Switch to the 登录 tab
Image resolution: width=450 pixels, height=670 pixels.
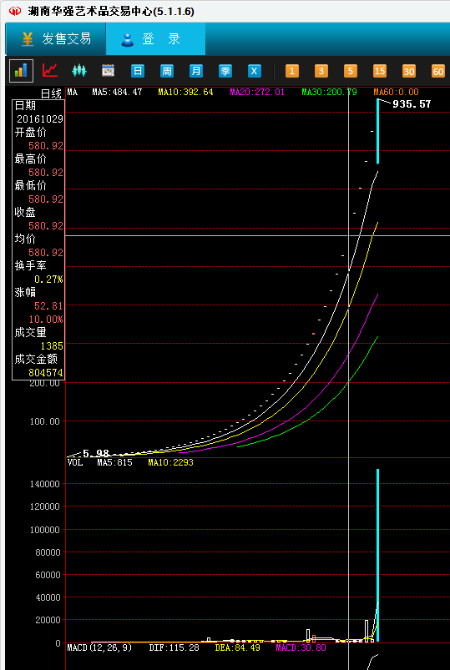(x=155, y=39)
